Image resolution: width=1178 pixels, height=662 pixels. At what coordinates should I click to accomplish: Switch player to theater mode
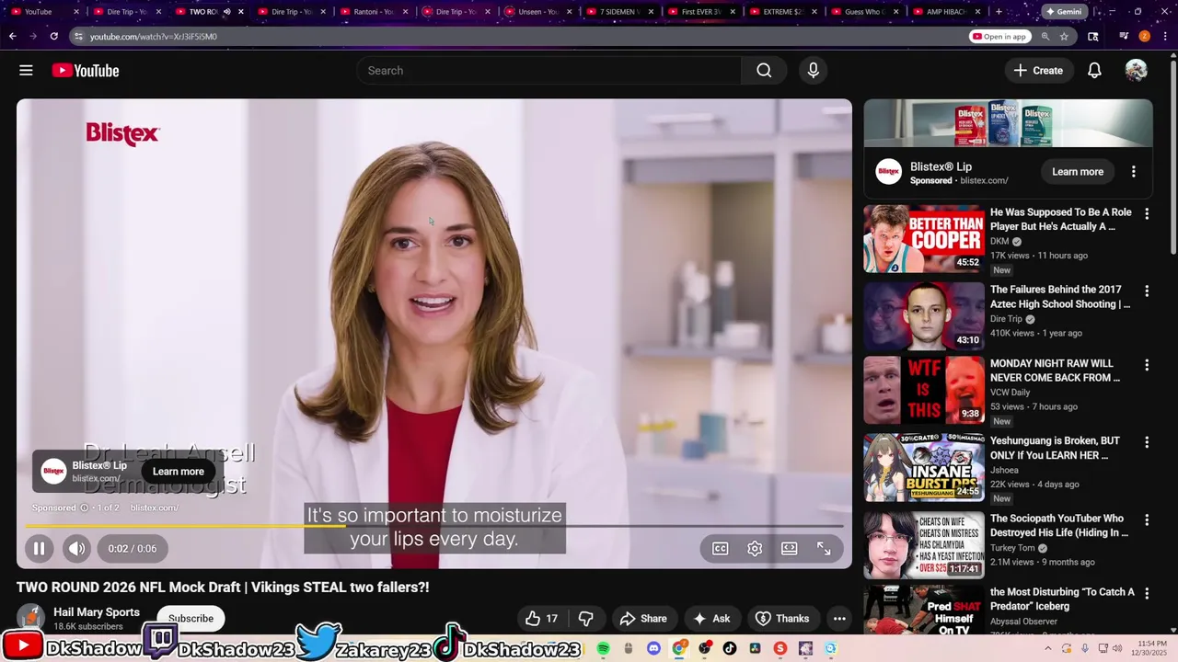tap(789, 549)
